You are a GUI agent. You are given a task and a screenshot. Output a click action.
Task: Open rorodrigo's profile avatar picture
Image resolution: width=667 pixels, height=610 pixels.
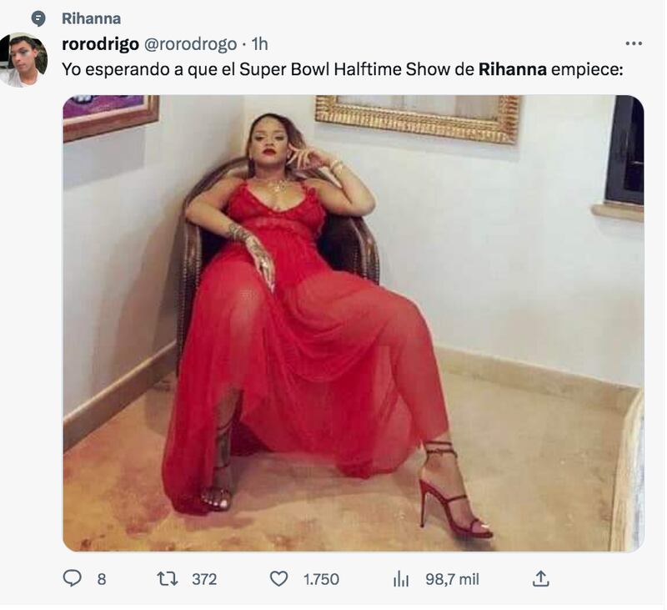(23, 60)
